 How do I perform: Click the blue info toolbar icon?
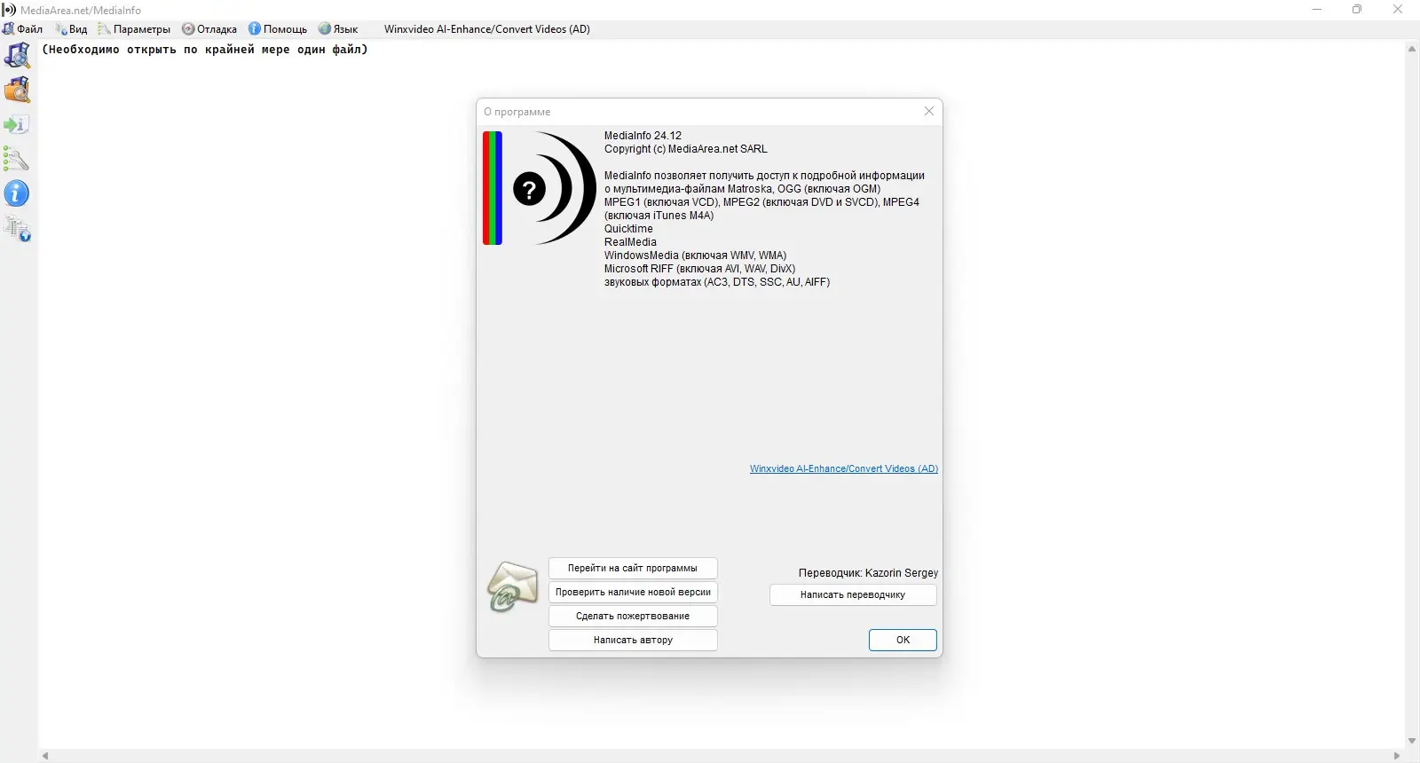pos(17,193)
